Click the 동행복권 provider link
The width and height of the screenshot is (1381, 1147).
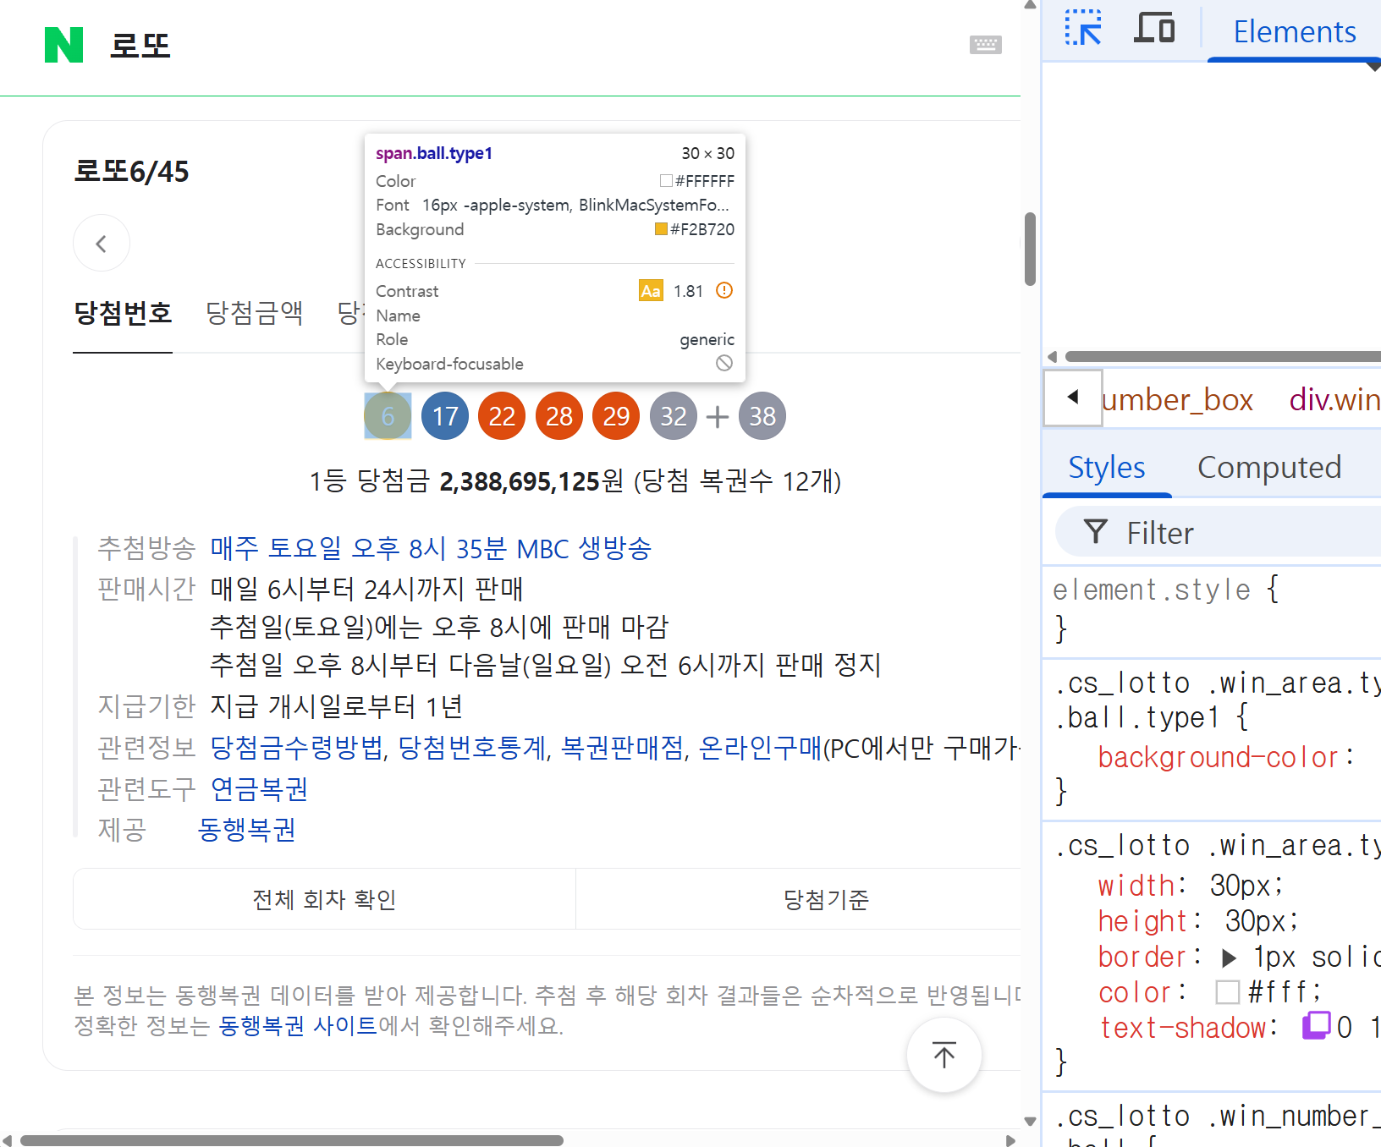pyautogui.click(x=246, y=830)
